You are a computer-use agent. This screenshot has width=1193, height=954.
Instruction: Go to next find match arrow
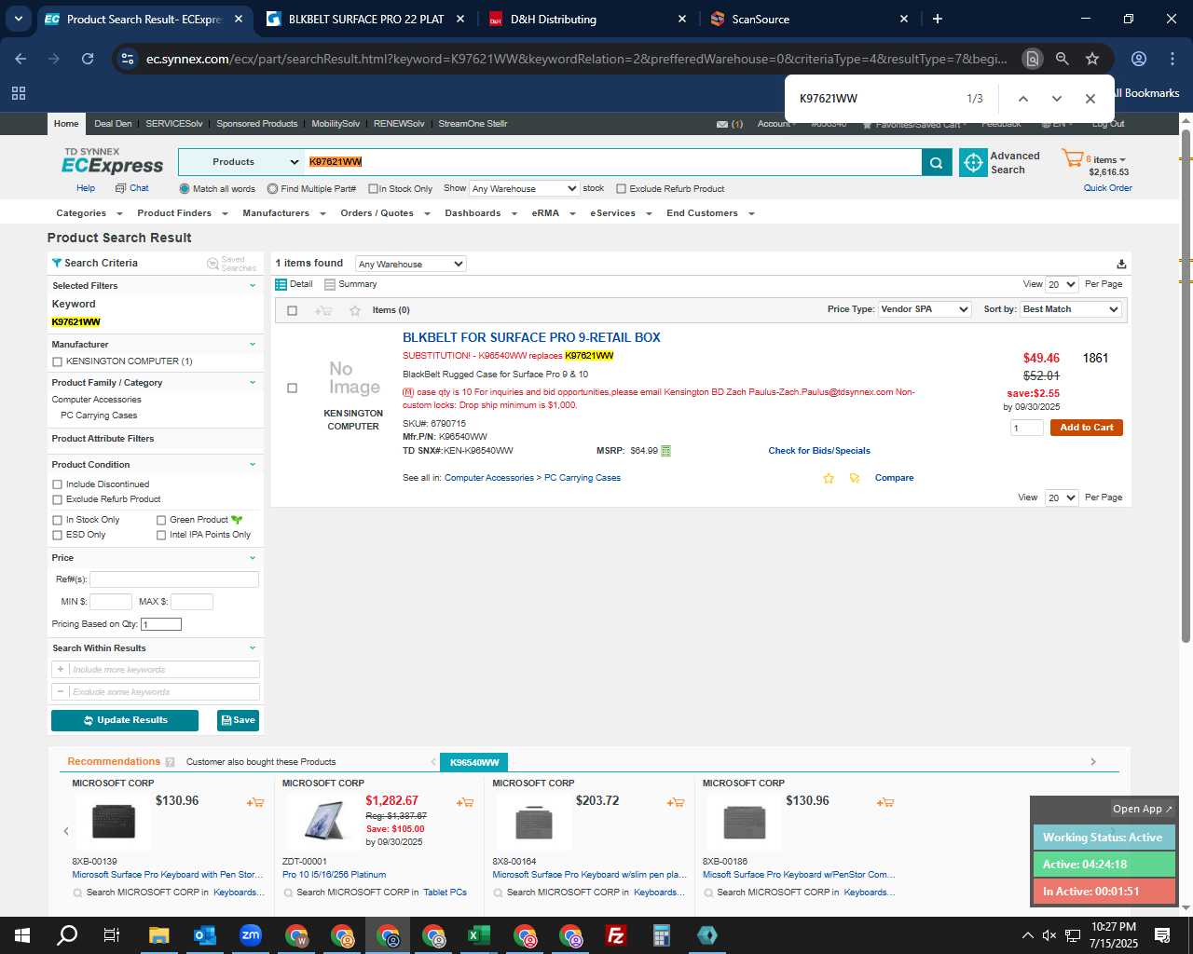(x=1056, y=99)
